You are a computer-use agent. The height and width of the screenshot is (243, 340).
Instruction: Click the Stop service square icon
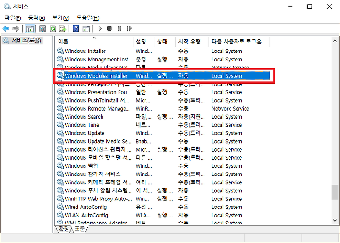coord(110,28)
